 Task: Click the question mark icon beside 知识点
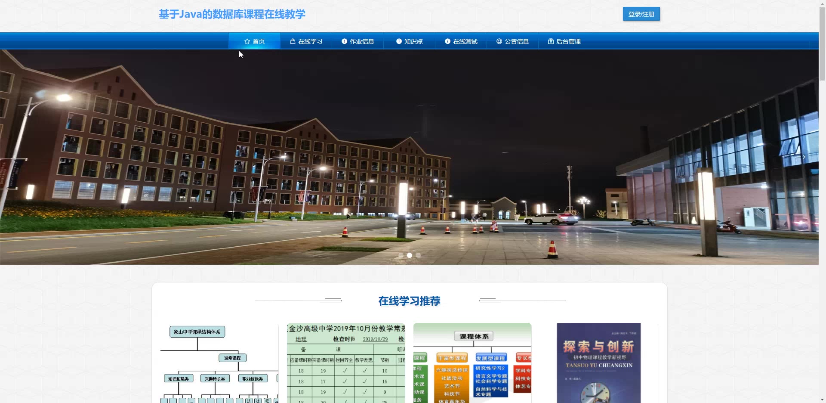pyautogui.click(x=399, y=41)
